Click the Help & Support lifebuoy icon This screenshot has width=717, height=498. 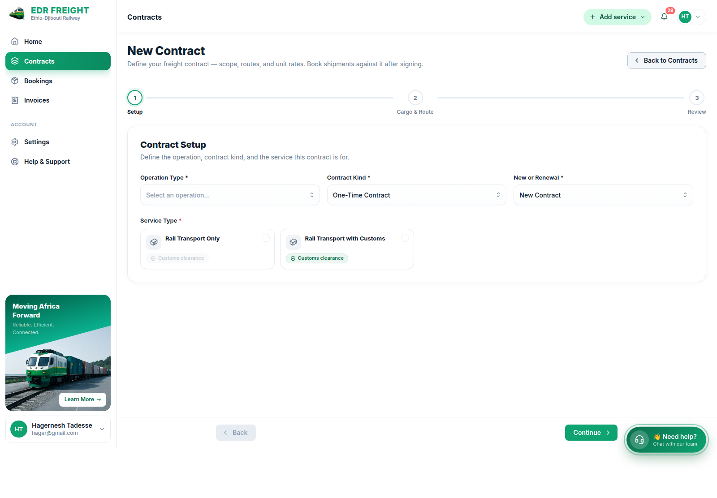click(15, 162)
